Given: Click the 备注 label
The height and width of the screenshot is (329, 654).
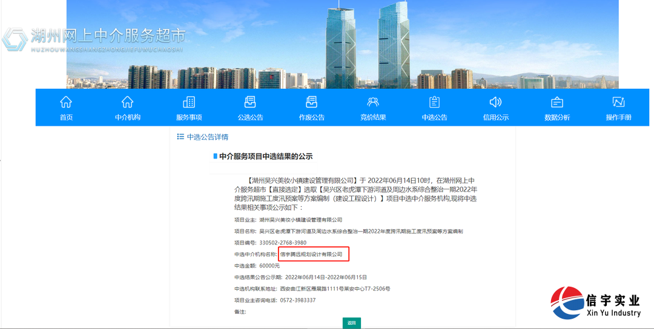Looking at the screenshot, I should [x=240, y=312].
